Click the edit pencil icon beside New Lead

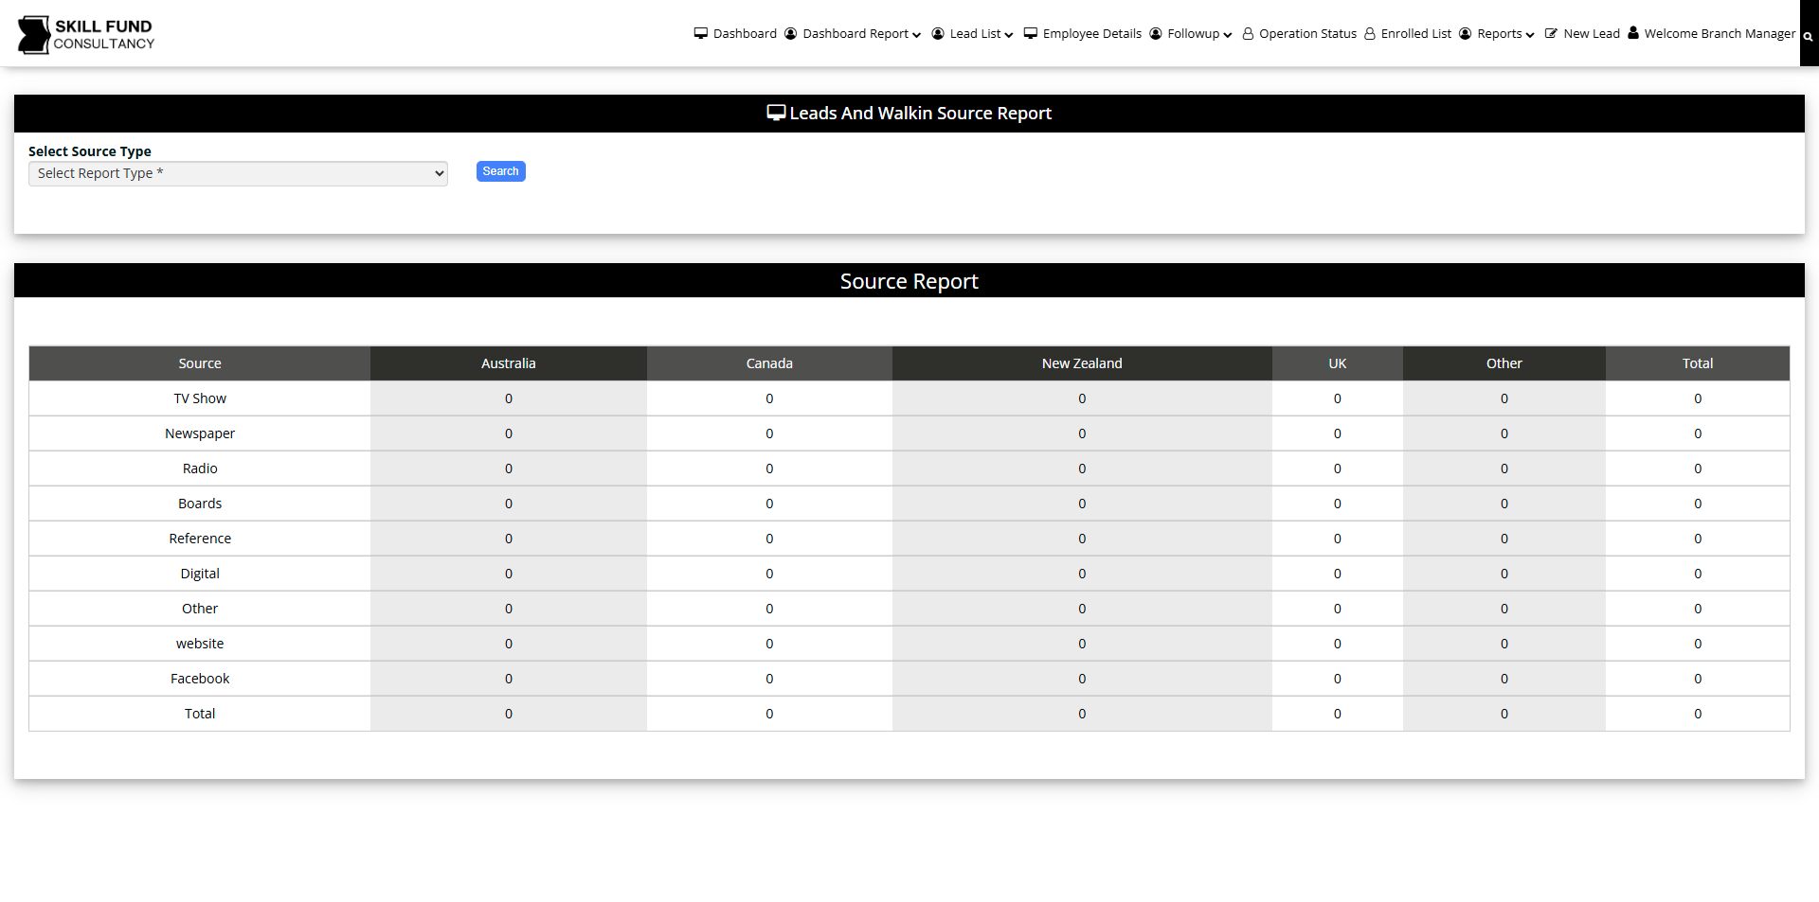(x=1551, y=33)
